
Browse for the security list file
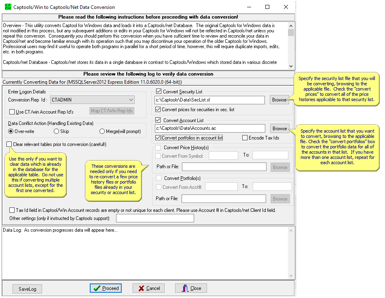pos(279,100)
